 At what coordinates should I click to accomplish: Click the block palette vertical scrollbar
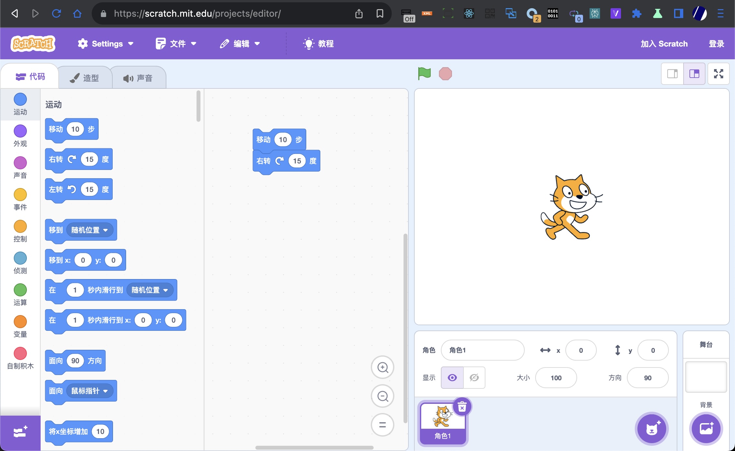click(198, 106)
